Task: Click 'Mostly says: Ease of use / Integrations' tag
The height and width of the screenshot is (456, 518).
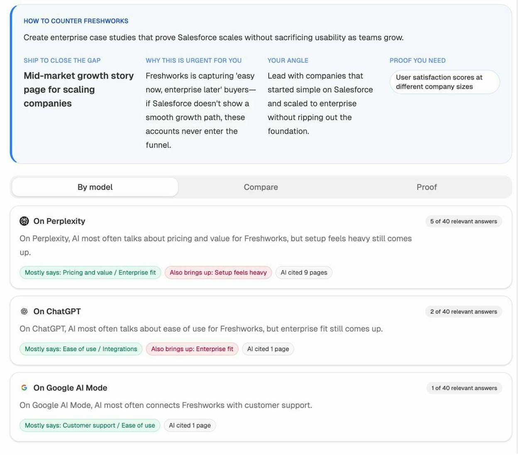Action: pos(81,349)
